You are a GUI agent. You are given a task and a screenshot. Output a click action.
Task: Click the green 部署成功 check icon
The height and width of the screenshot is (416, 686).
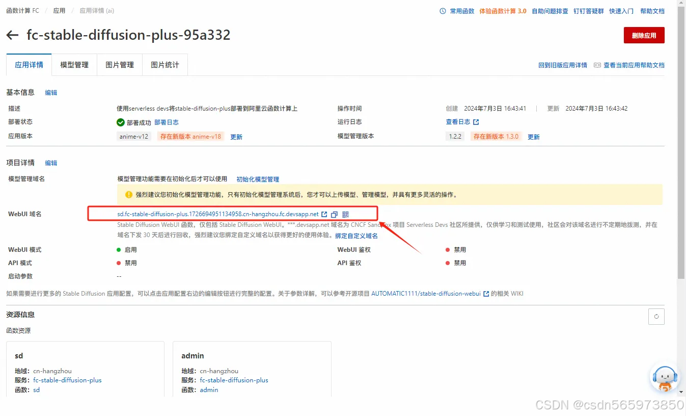coord(121,122)
